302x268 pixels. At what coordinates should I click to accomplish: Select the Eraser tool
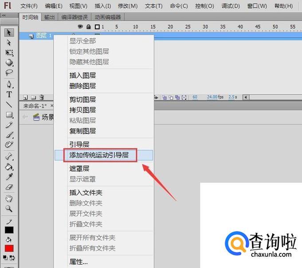9,187
